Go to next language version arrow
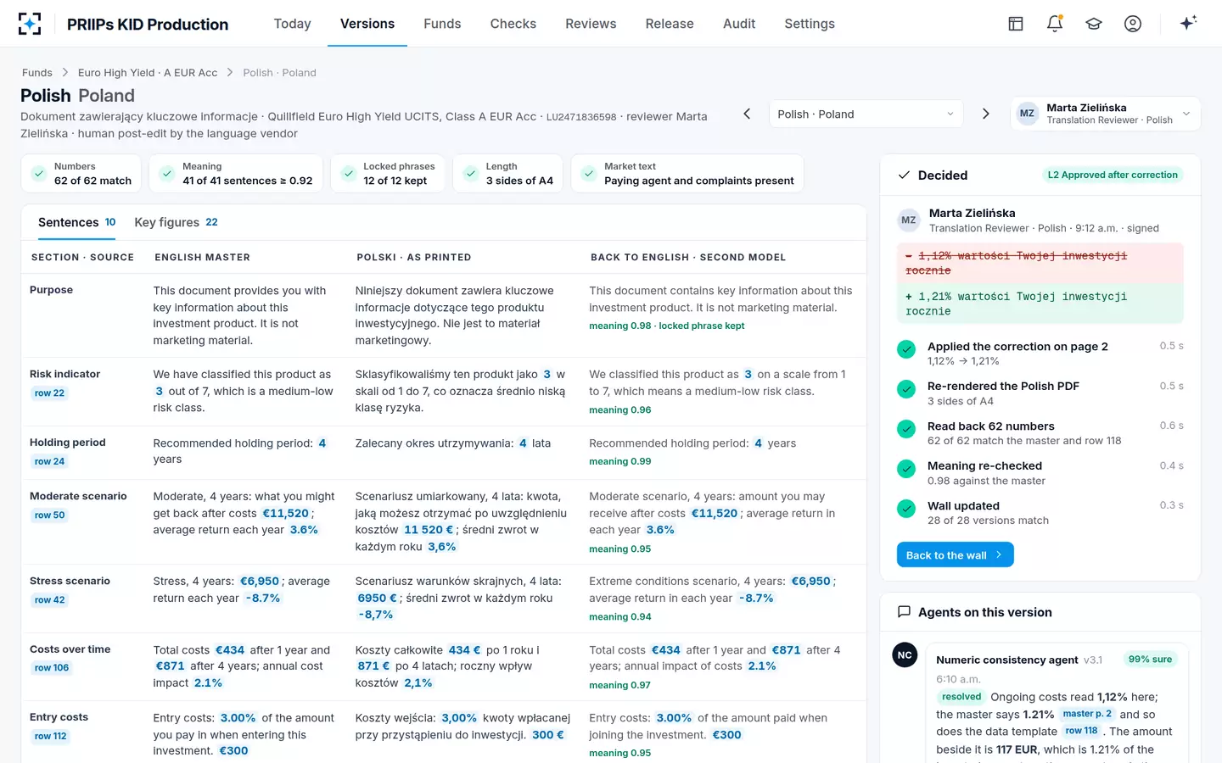Screen dimensions: 1222x763 click(x=985, y=114)
